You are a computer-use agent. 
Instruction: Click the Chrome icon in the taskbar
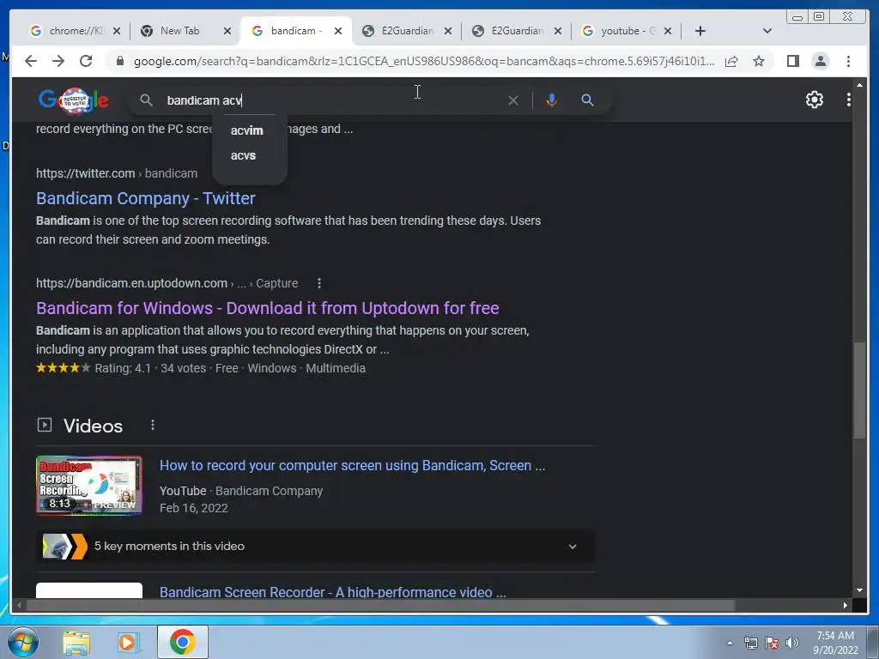182,642
